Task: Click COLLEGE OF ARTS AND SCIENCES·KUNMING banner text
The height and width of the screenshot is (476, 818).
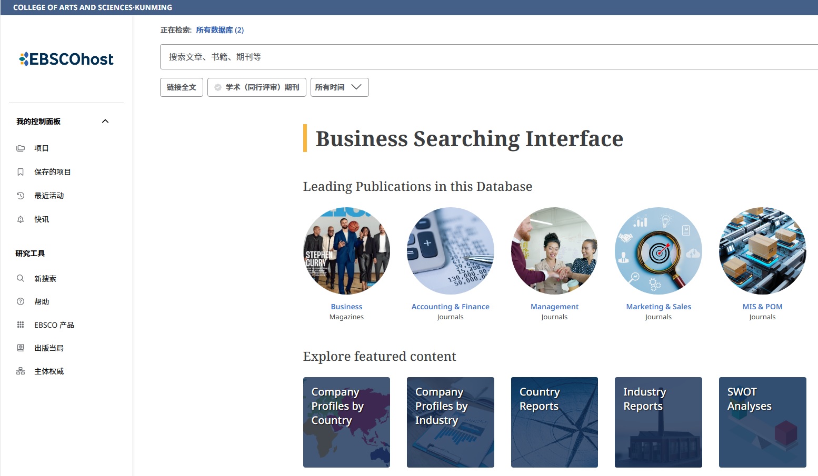Action: click(93, 7)
